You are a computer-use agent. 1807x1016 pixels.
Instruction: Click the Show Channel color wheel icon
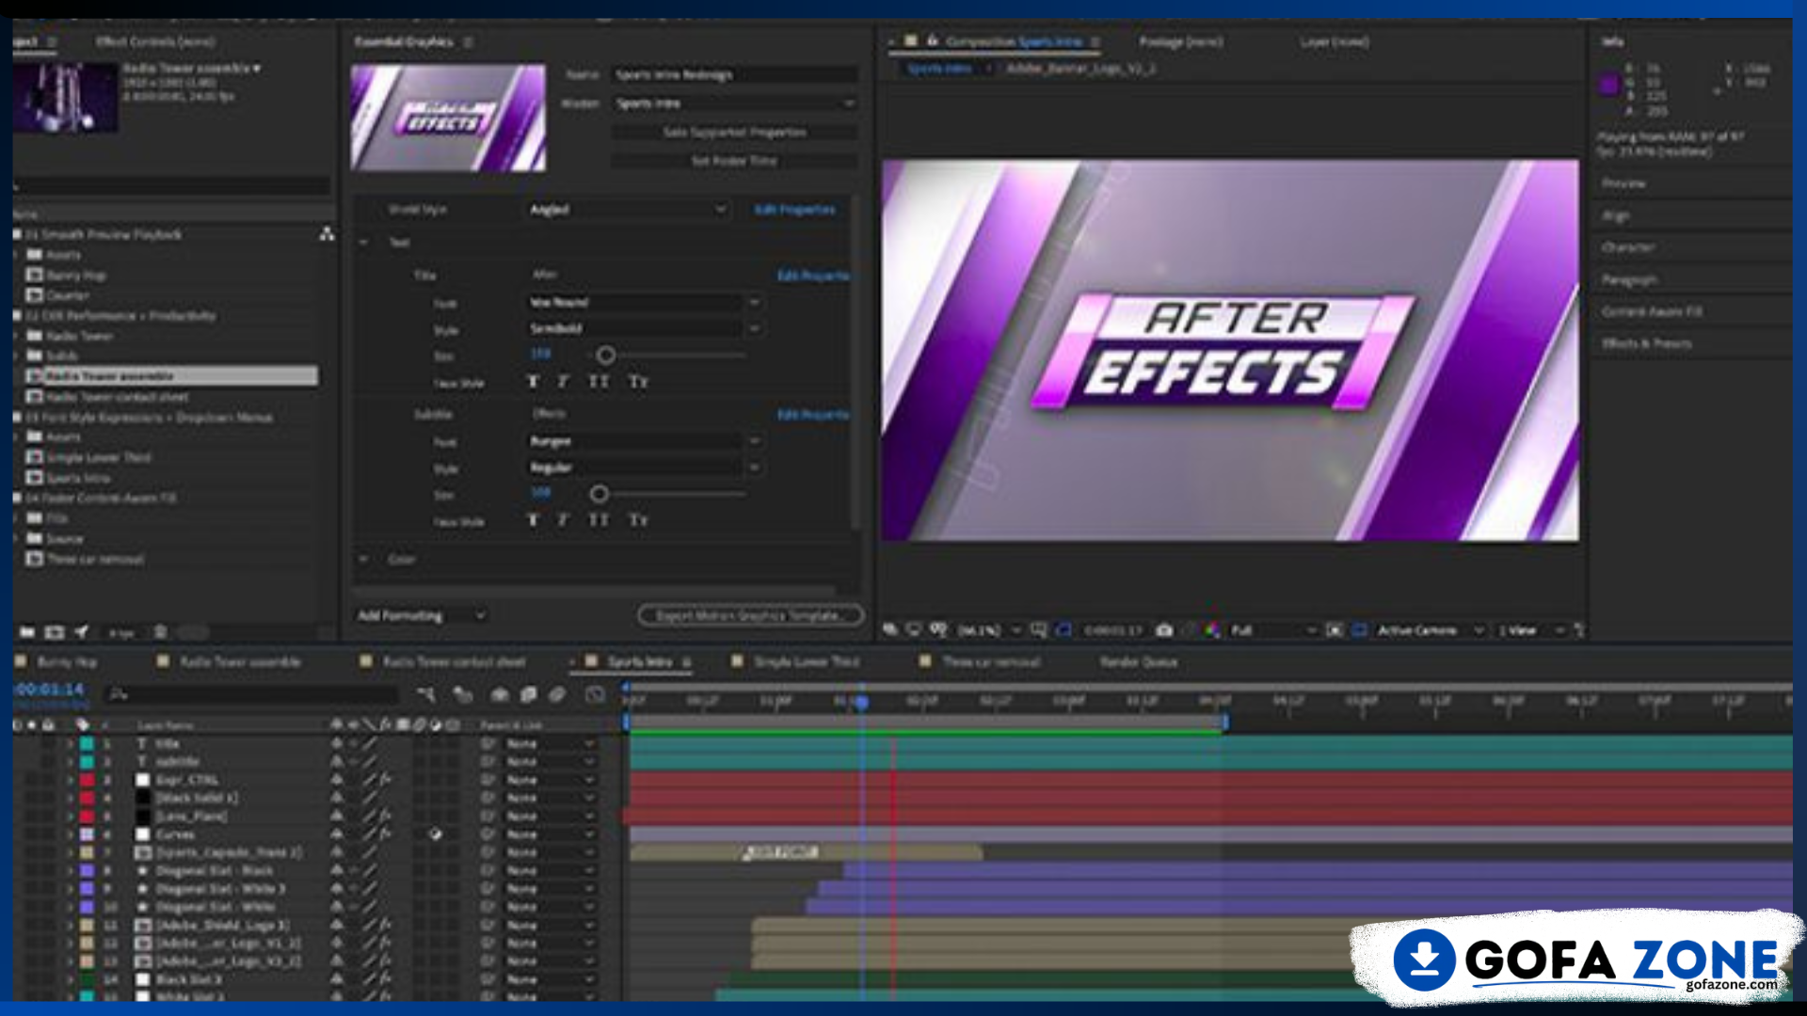coord(1212,629)
